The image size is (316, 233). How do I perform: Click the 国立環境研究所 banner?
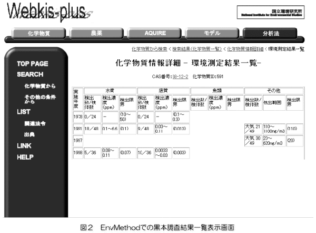click(271, 13)
